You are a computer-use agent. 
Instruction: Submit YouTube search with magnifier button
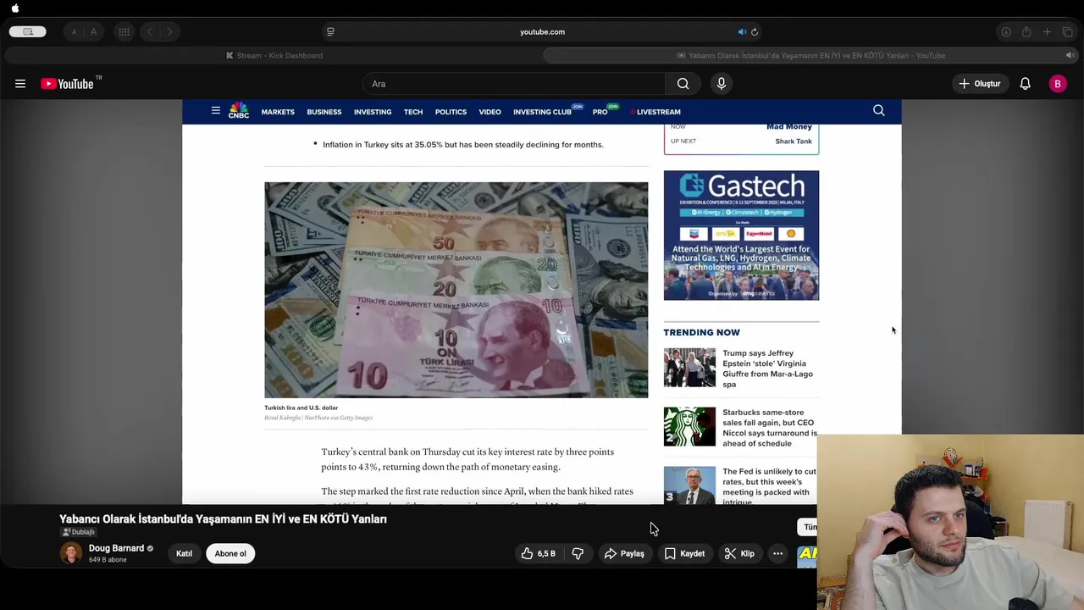(683, 84)
